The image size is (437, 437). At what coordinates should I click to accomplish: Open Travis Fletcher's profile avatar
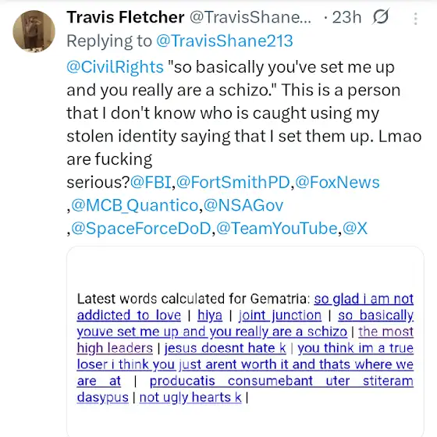pyautogui.click(x=34, y=31)
